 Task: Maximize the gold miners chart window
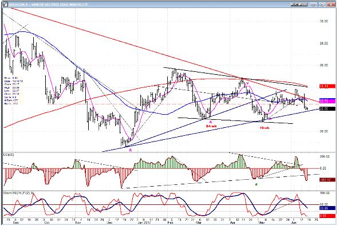[322, 5]
